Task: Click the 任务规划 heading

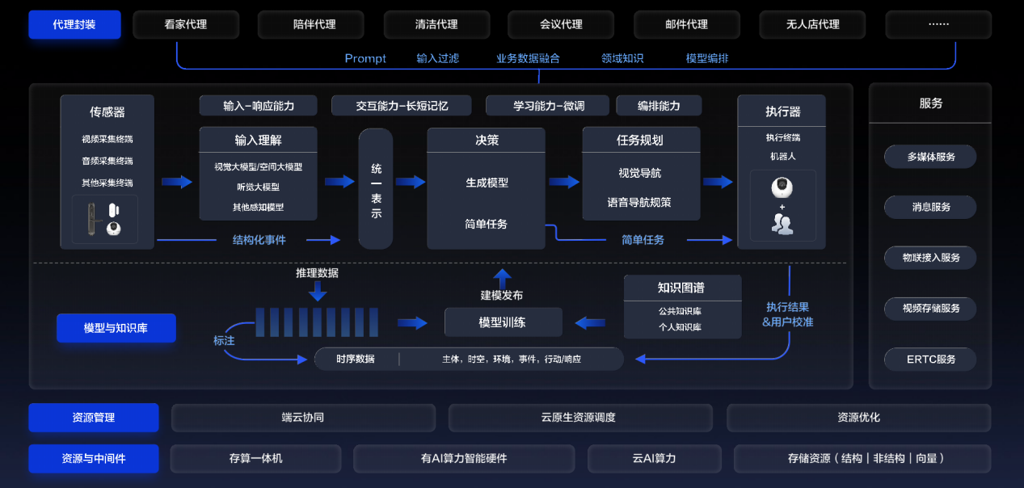Action: point(640,140)
